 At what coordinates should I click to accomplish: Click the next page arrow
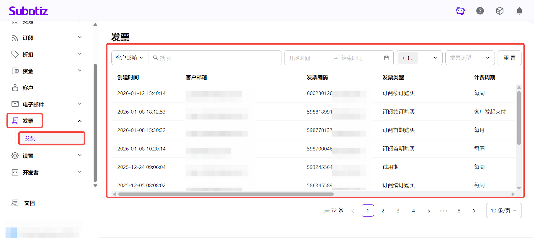point(474,211)
